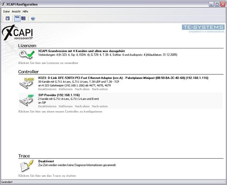This screenshot has width=227, height=185.
Task: Click the Lizenzen section heading
Action: pos(27,46)
